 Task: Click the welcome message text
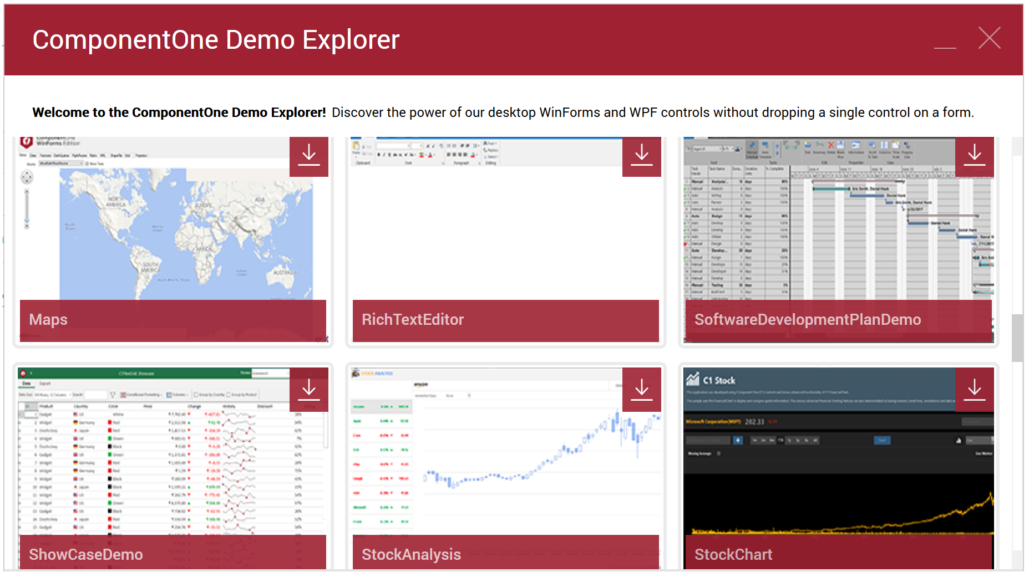503,113
